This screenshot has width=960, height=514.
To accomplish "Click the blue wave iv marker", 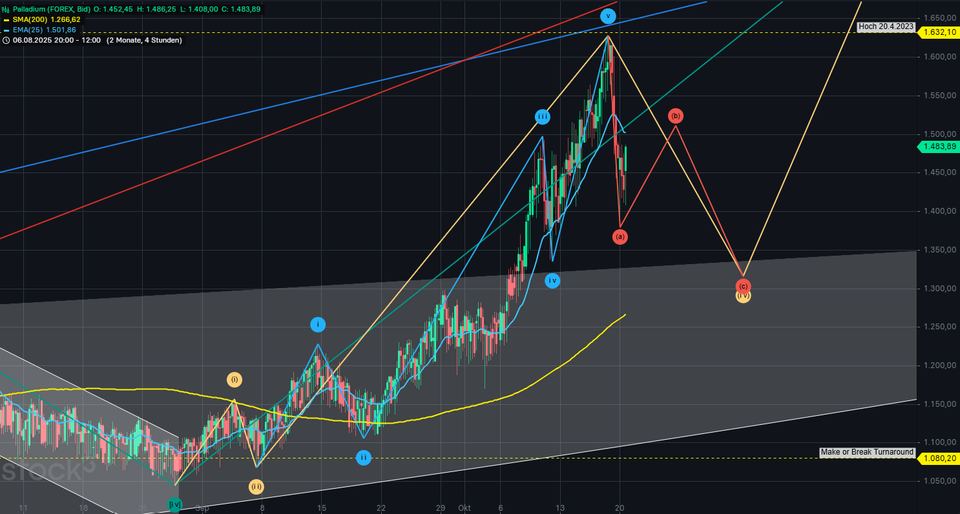I will (552, 281).
